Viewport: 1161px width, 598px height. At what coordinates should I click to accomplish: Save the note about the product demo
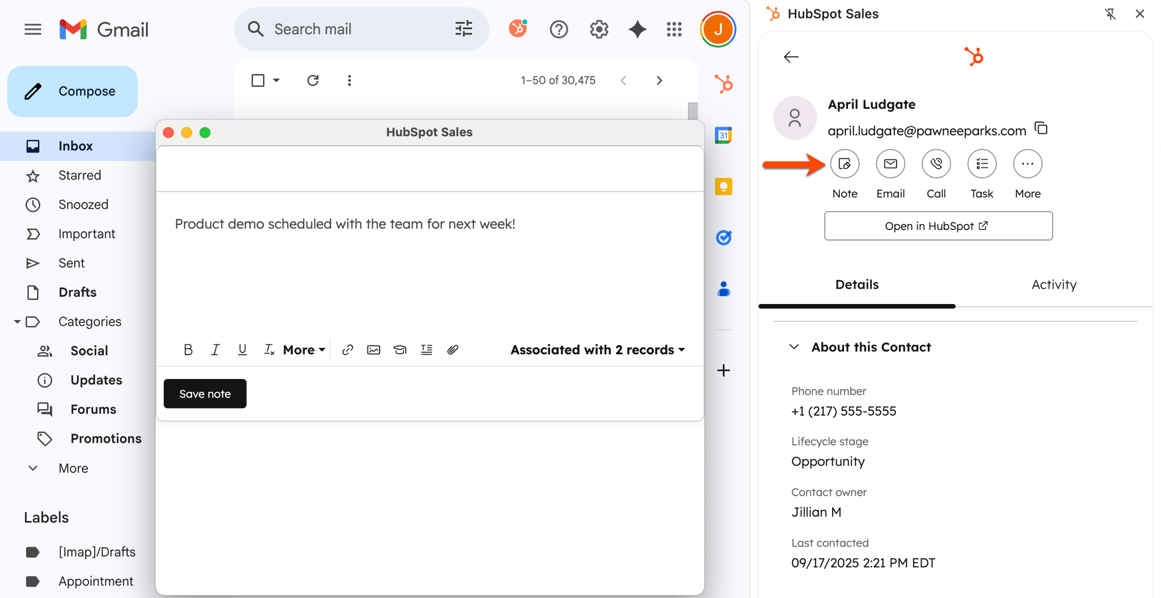[x=205, y=394]
